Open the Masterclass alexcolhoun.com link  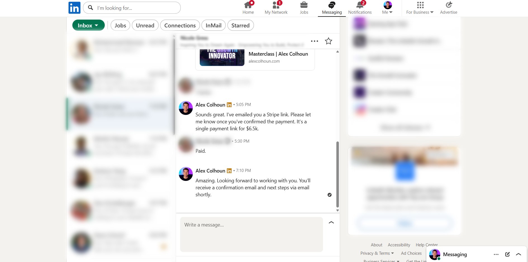point(278,57)
